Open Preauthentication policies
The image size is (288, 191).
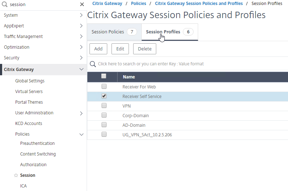click(37, 143)
